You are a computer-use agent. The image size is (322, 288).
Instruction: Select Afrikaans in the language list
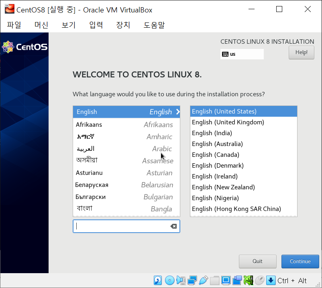pos(126,124)
